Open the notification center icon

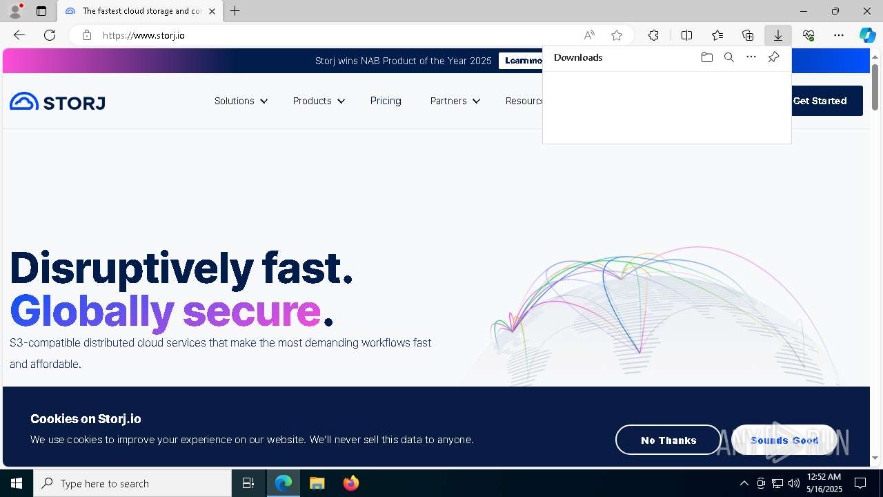pyautogui.click(x=860, y=483)
